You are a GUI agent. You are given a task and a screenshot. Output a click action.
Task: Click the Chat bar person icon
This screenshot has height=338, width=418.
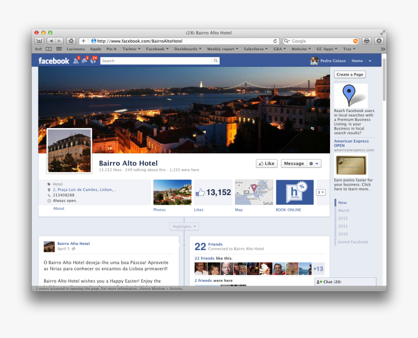point(319,282)
